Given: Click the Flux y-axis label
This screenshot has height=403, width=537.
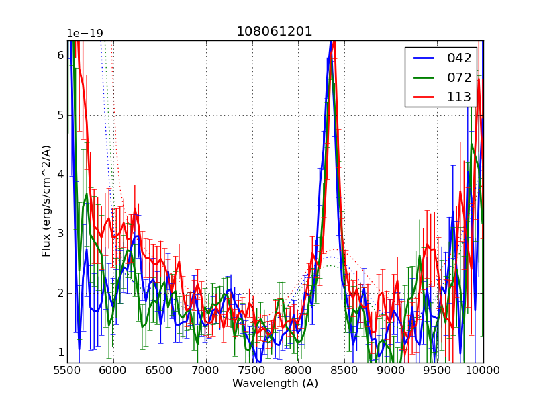Looking at the screenshot, I should (x=46, y=201).
